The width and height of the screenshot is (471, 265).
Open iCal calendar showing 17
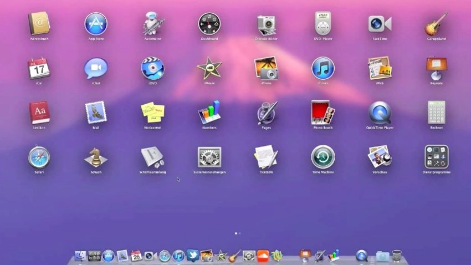pos(39,68)
